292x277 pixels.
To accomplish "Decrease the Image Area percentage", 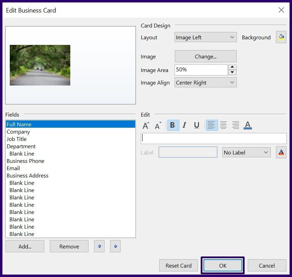I will (x=232, y=72).
